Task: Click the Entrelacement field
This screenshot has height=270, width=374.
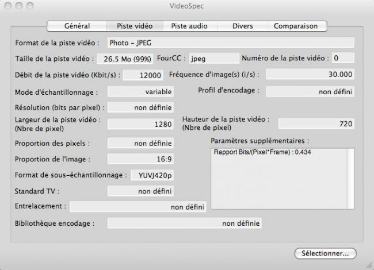Action: (138, 207)
